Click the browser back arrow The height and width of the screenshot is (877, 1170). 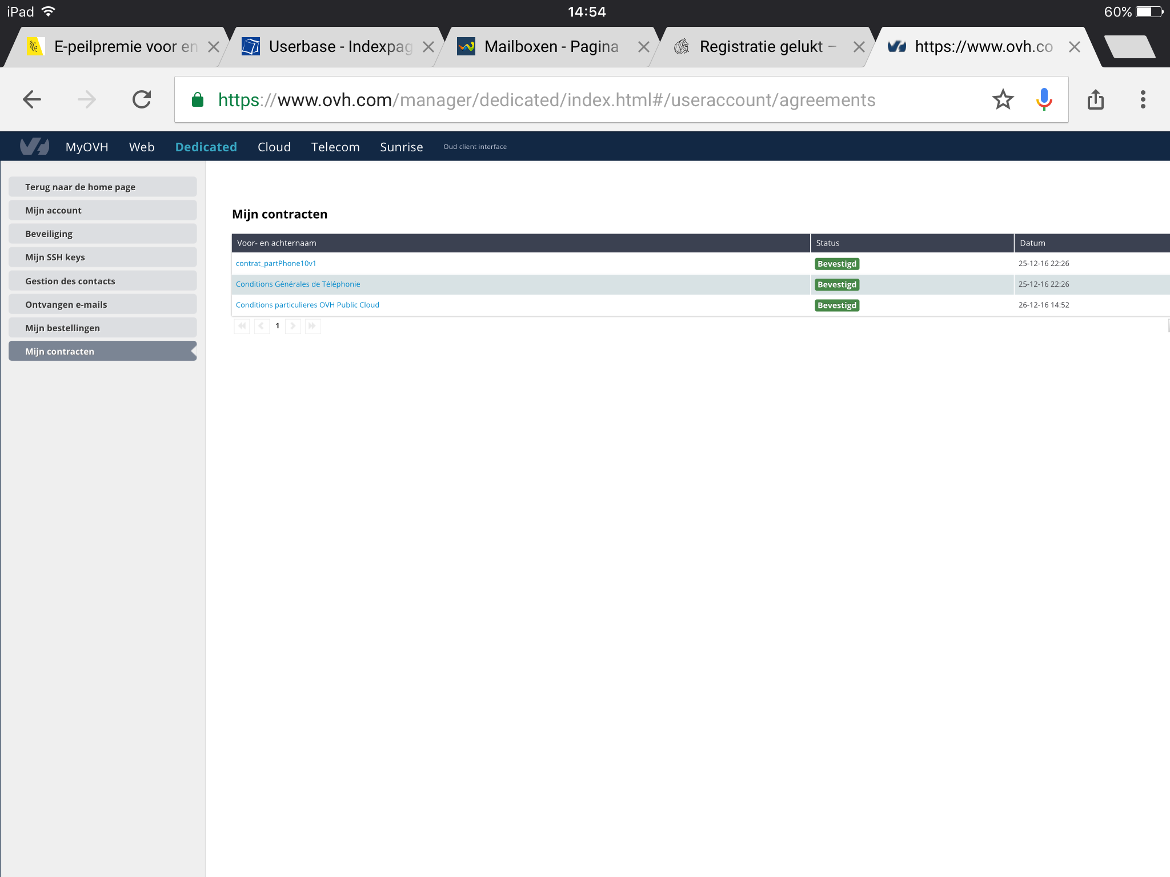32,100
